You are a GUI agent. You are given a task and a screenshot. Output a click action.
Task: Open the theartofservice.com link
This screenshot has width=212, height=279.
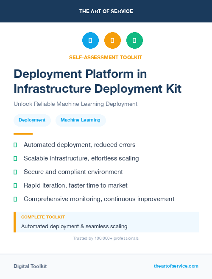point(176,266)
